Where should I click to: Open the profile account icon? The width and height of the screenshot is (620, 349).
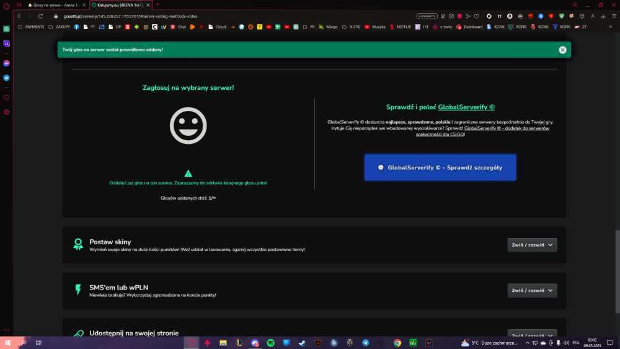pos(593,16)
